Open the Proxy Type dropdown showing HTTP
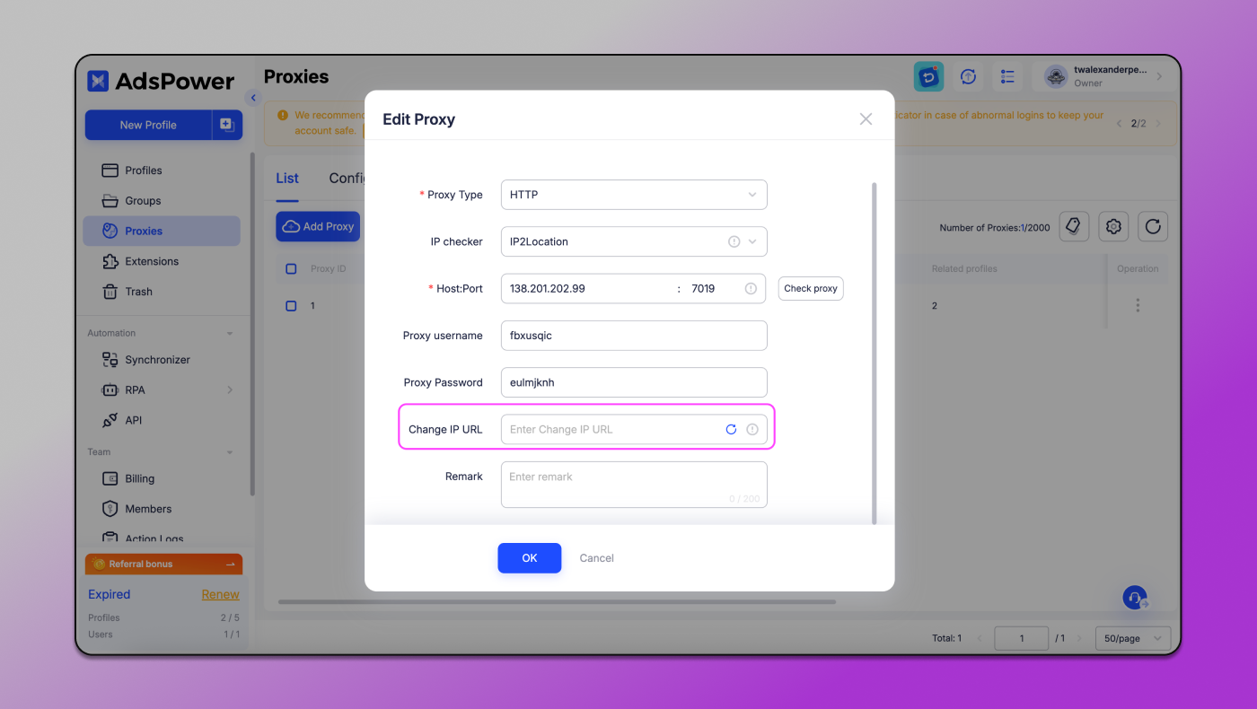Viewport: 1257px width, 709px height. click(633, 195)
